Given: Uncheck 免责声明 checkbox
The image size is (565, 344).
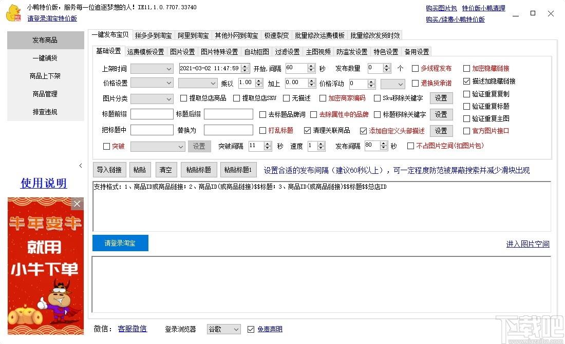Looking at the screenshot, I should coord(251,329).
